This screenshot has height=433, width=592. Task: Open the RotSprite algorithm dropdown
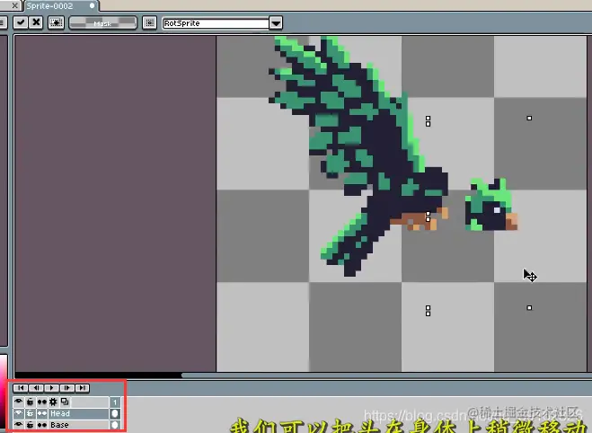(276, 23)
